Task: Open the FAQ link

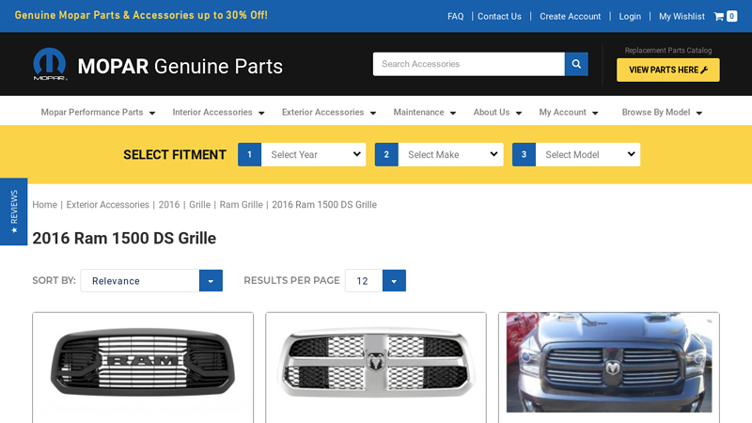Action: point(456,16)
